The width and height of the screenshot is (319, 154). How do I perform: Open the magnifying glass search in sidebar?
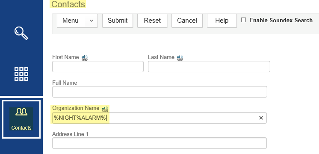[x=21, y=33]
